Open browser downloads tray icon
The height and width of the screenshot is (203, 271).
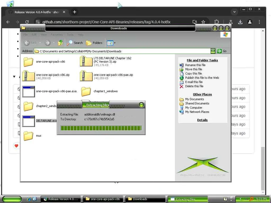tap(240, 22)
